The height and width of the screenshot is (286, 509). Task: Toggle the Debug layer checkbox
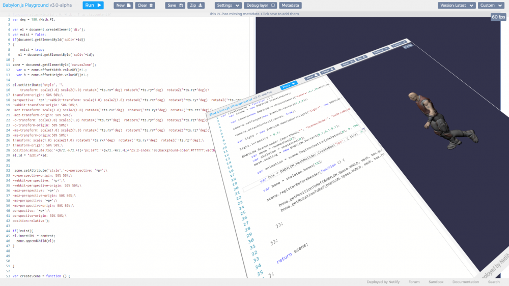(273, 5)
